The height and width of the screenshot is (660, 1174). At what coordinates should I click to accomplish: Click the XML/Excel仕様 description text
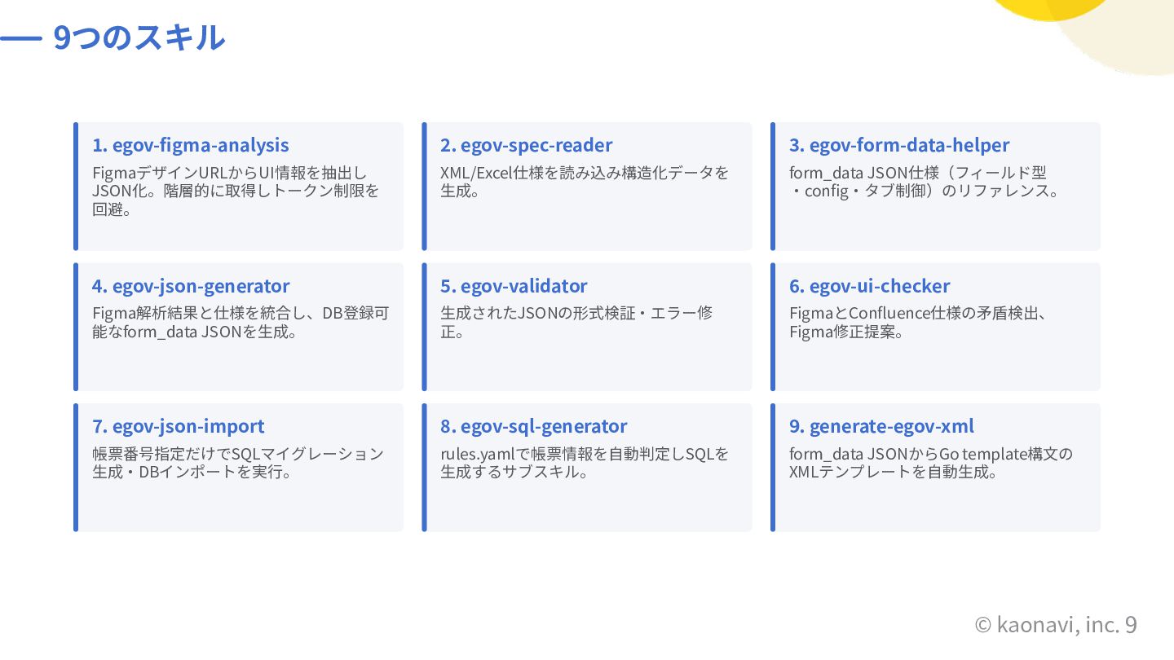(585, 182)
